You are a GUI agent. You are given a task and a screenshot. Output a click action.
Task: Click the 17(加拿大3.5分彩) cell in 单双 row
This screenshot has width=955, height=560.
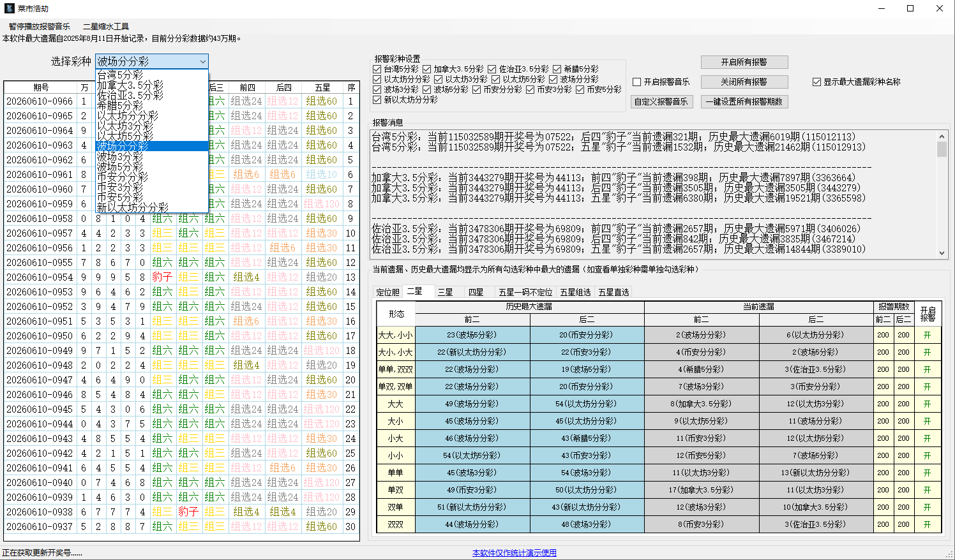pyautogui.click(x=702, y=490)
